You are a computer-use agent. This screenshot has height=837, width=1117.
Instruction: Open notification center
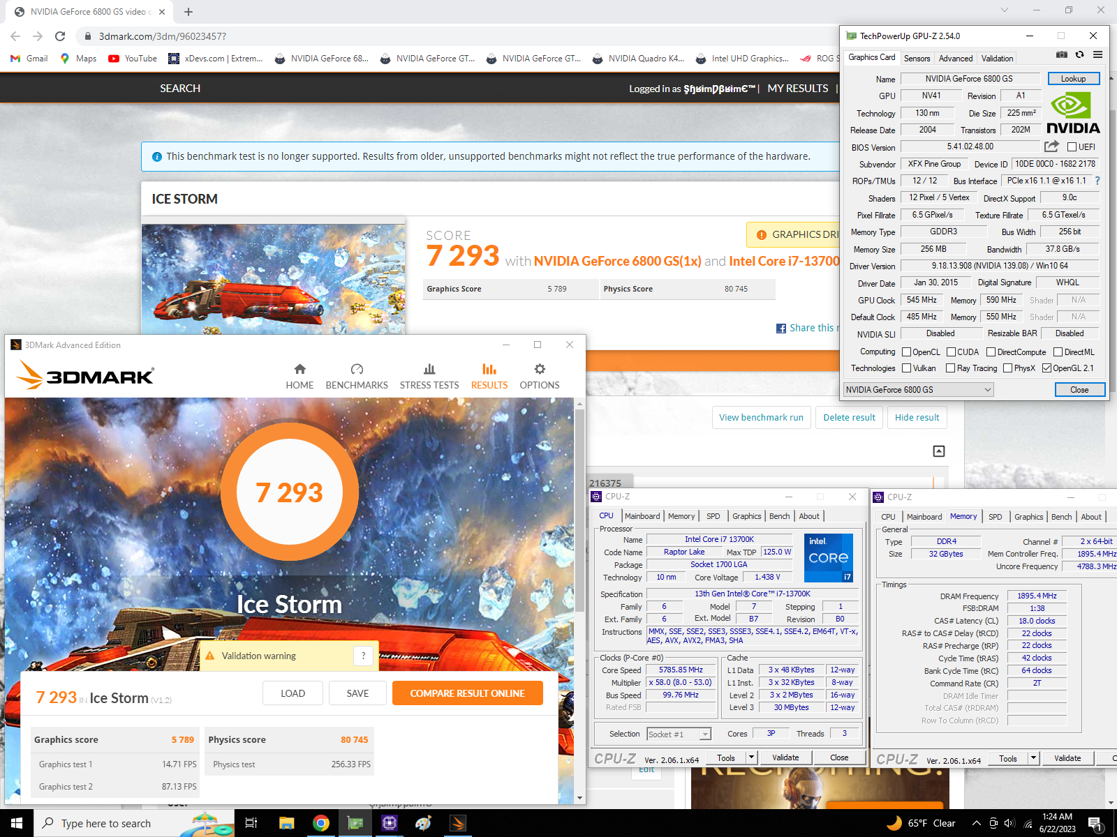coord(1095,824)
